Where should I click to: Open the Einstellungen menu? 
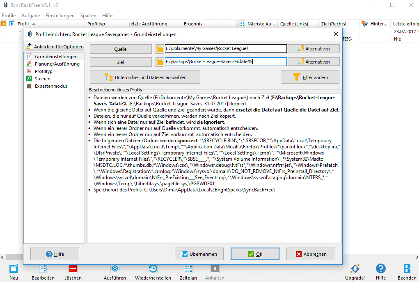[x=60, y=16]
